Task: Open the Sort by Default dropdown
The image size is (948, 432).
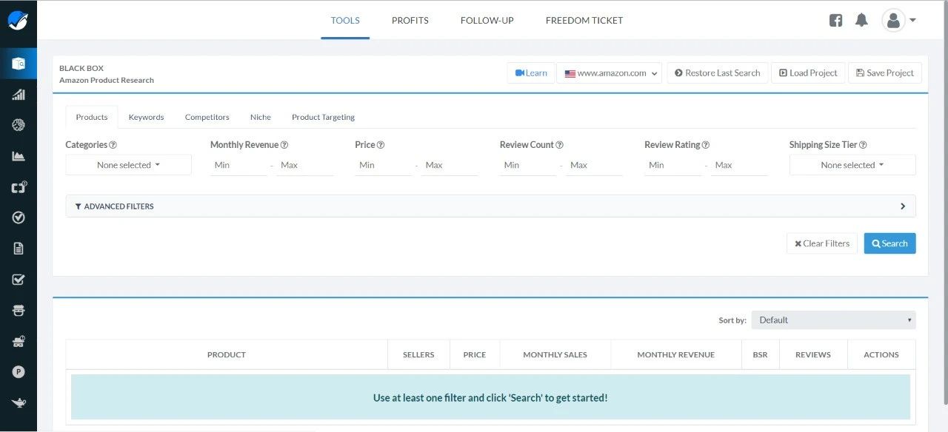Action: pyautogui.click(x=833, y=320)
